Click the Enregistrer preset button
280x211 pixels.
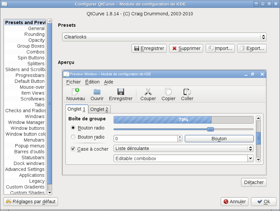tap(149, 49)
